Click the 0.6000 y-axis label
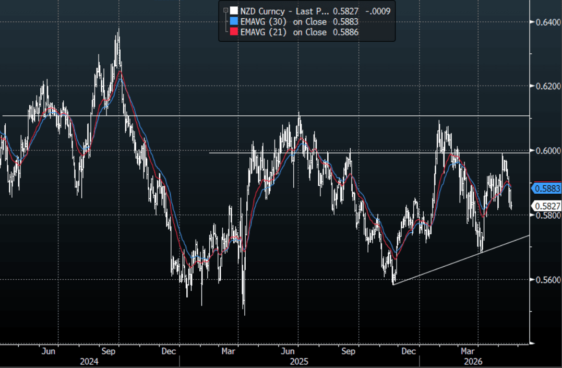562x368 pixels. click(x=548, y=151)
